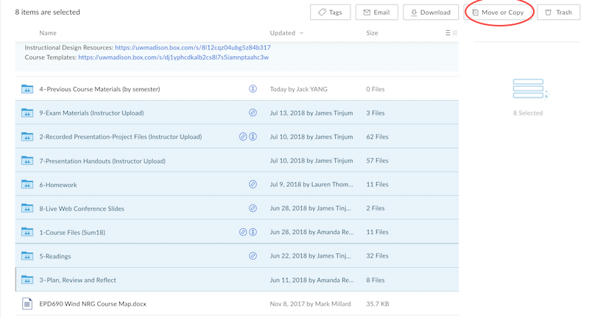589x318 pixels.
Task: Open folder 3-Plan, Review and Reflect
Action: pos(78,280)
